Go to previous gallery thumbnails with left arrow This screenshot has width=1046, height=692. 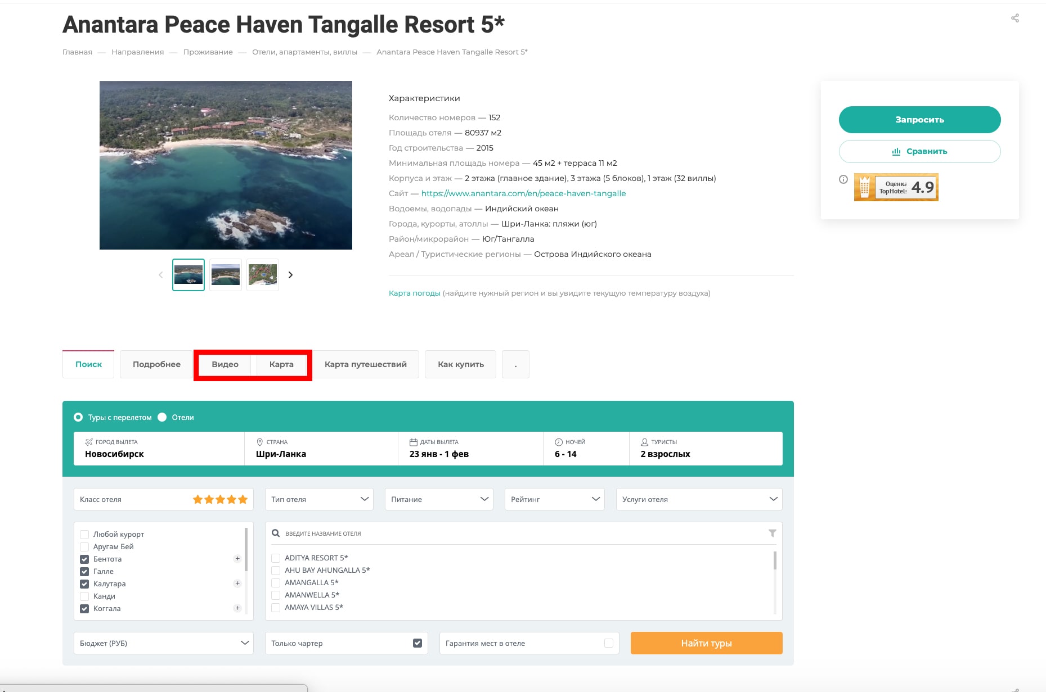161,275
